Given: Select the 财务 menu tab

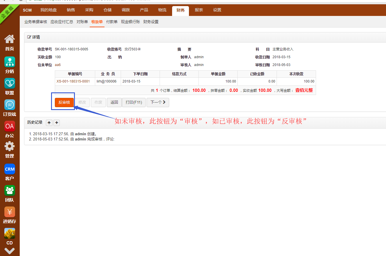Looking at the screenshot, I should (181, 10).
